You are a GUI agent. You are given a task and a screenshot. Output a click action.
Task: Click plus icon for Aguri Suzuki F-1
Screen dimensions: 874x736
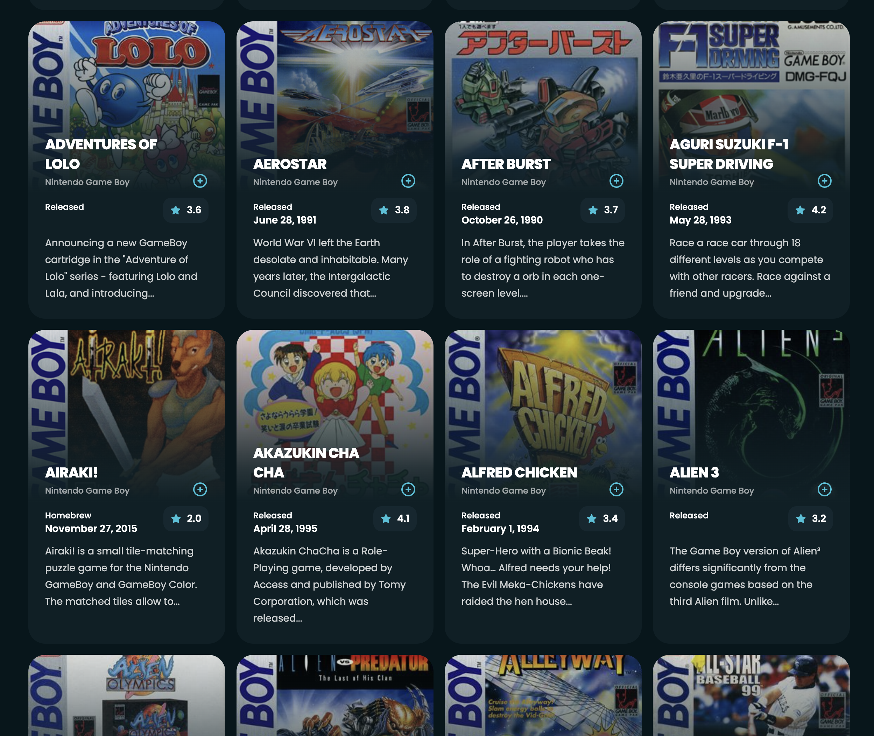pyautogui.click(x=824, y=181)
